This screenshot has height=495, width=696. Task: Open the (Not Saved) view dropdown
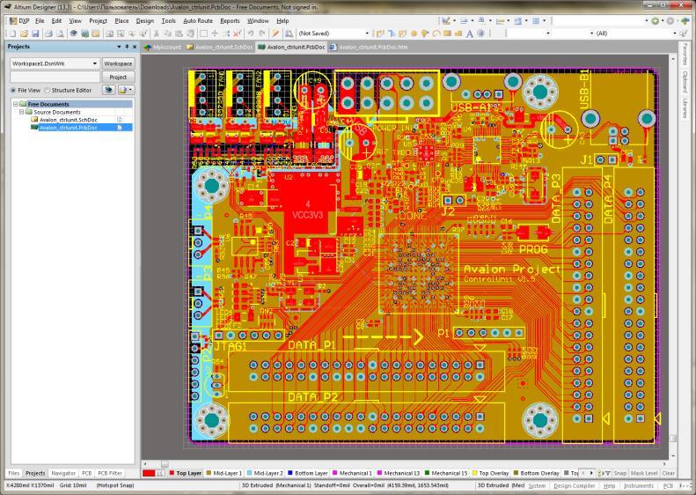(x=367, y=33)
